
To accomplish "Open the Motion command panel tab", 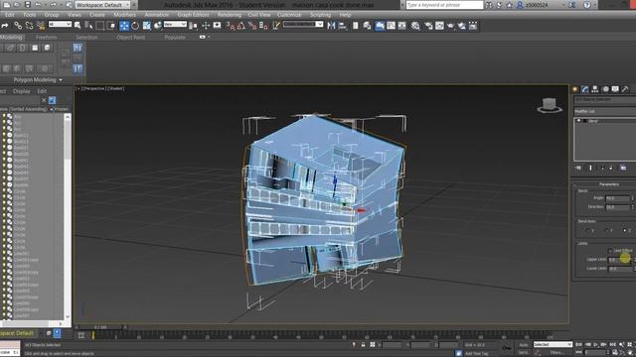I will [x=605, y=89].
